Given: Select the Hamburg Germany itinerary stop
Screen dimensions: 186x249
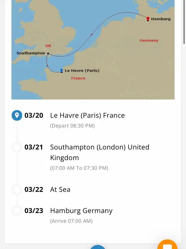Looking at the screenshot, I should (x=81, y=211).
